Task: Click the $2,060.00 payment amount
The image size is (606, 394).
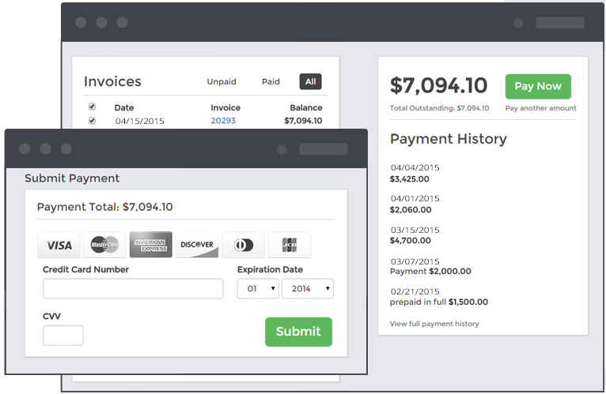Action: pyautogui.click(x=411, y=210)
